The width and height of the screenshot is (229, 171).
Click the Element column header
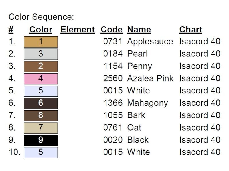pyautogui.click(x=78, y=30)
